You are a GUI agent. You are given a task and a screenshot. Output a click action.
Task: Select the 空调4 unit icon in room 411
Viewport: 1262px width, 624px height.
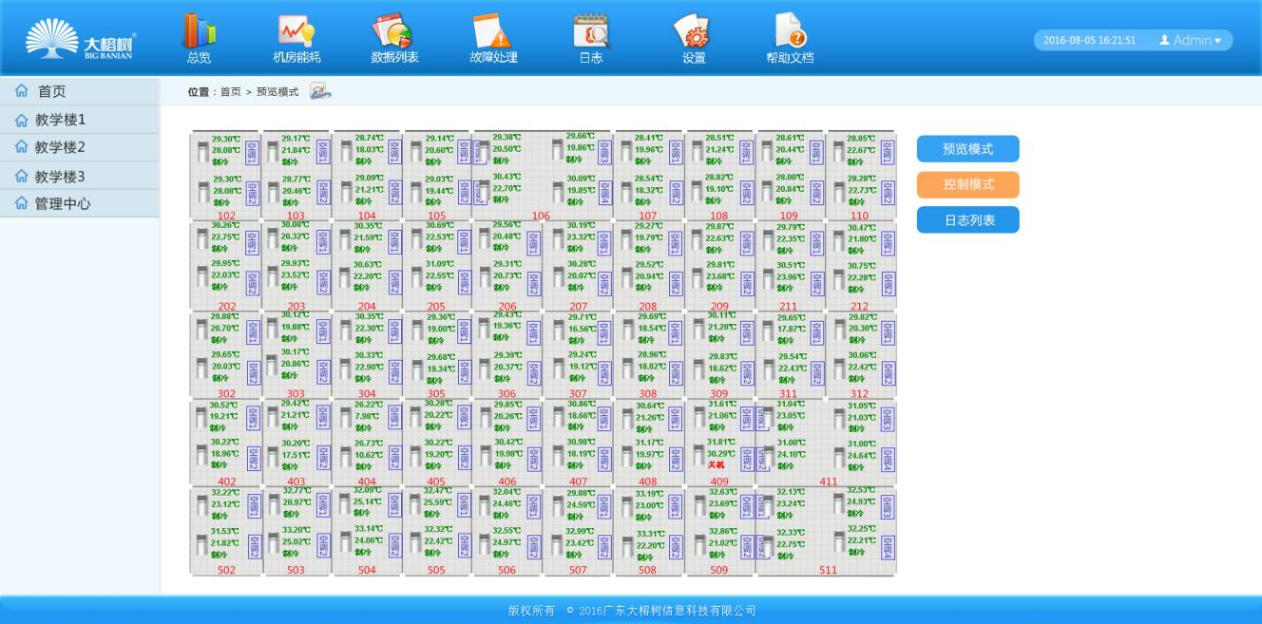click(837, 456)
